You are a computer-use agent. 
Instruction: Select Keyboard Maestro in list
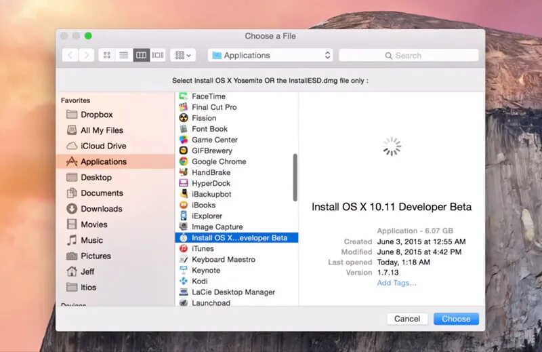[236, 260]
